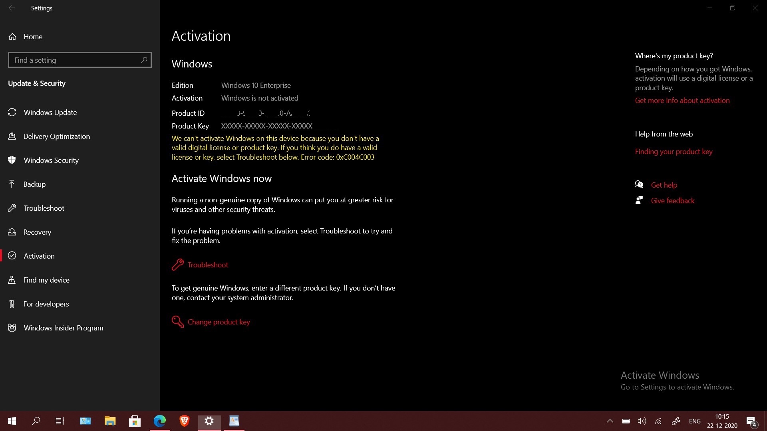This screenshot has height=431, width=767.
Task: Click the red wrench icon beside Troubleshoot link
Action: [177, 265]
